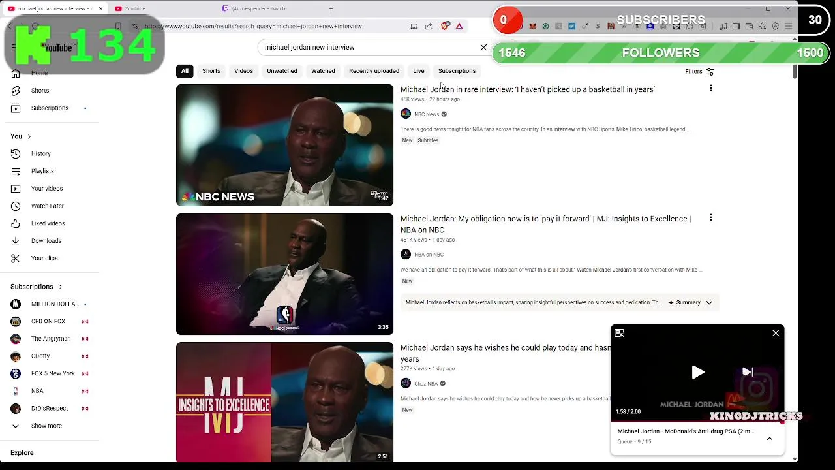This screenshot has width=835, height=470.
Task: Select the Recently uploaded filter chip
Action: coord(374,71)
